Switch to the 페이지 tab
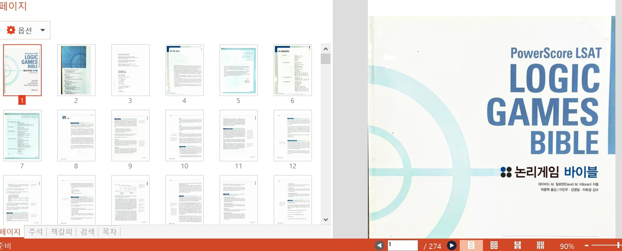 pyautogui.click(x=10, y=232)
